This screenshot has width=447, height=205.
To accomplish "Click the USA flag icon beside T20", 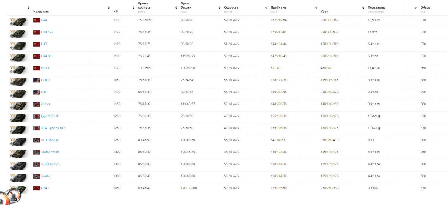I will (x=37, y=92).
